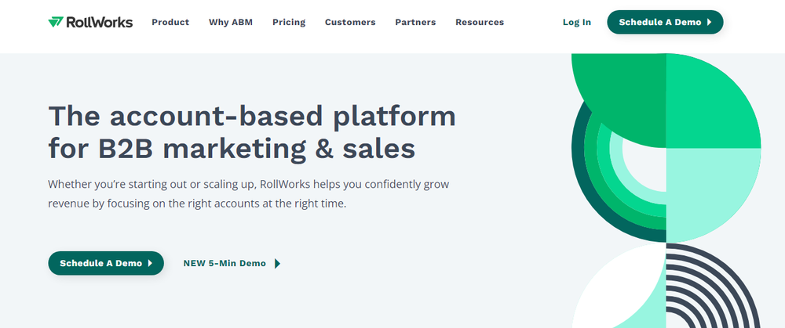Click the Log In link
785x328 pixels.
(577, 22)
